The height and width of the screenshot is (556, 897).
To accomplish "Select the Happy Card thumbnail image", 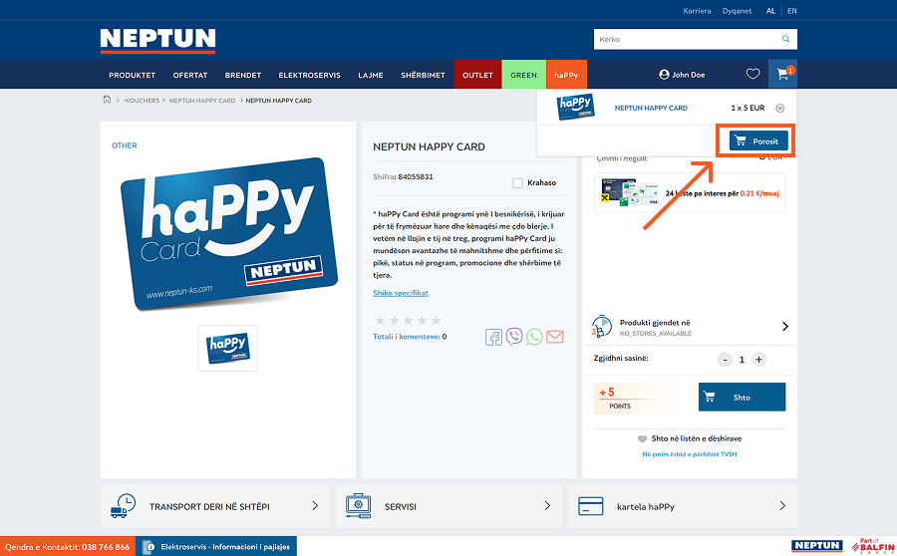I will point(228,348).
